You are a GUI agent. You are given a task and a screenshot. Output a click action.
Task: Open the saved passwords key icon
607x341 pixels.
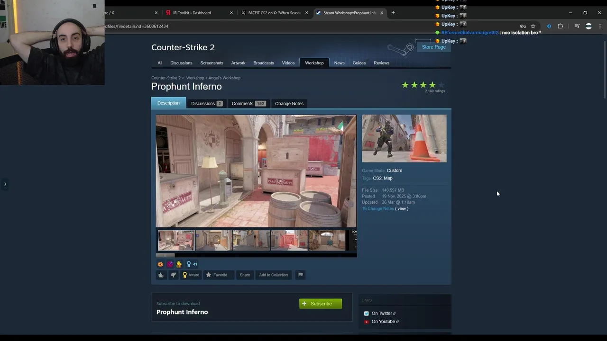[x=523, y=26]
